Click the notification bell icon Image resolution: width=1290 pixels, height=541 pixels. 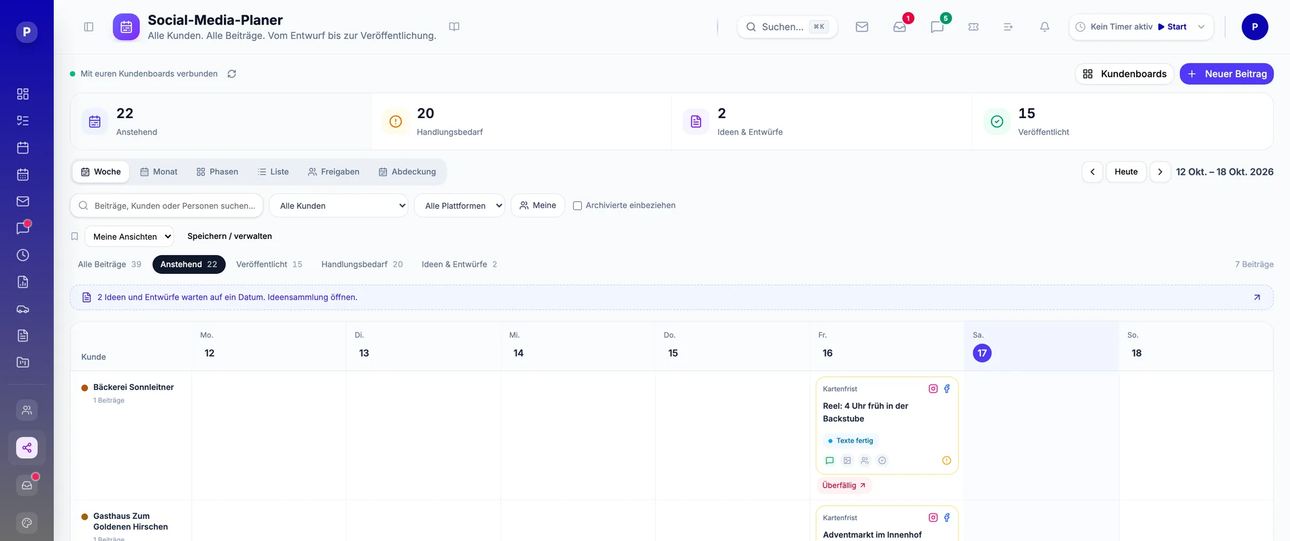pyautogui.click(x=1045, y=27)
